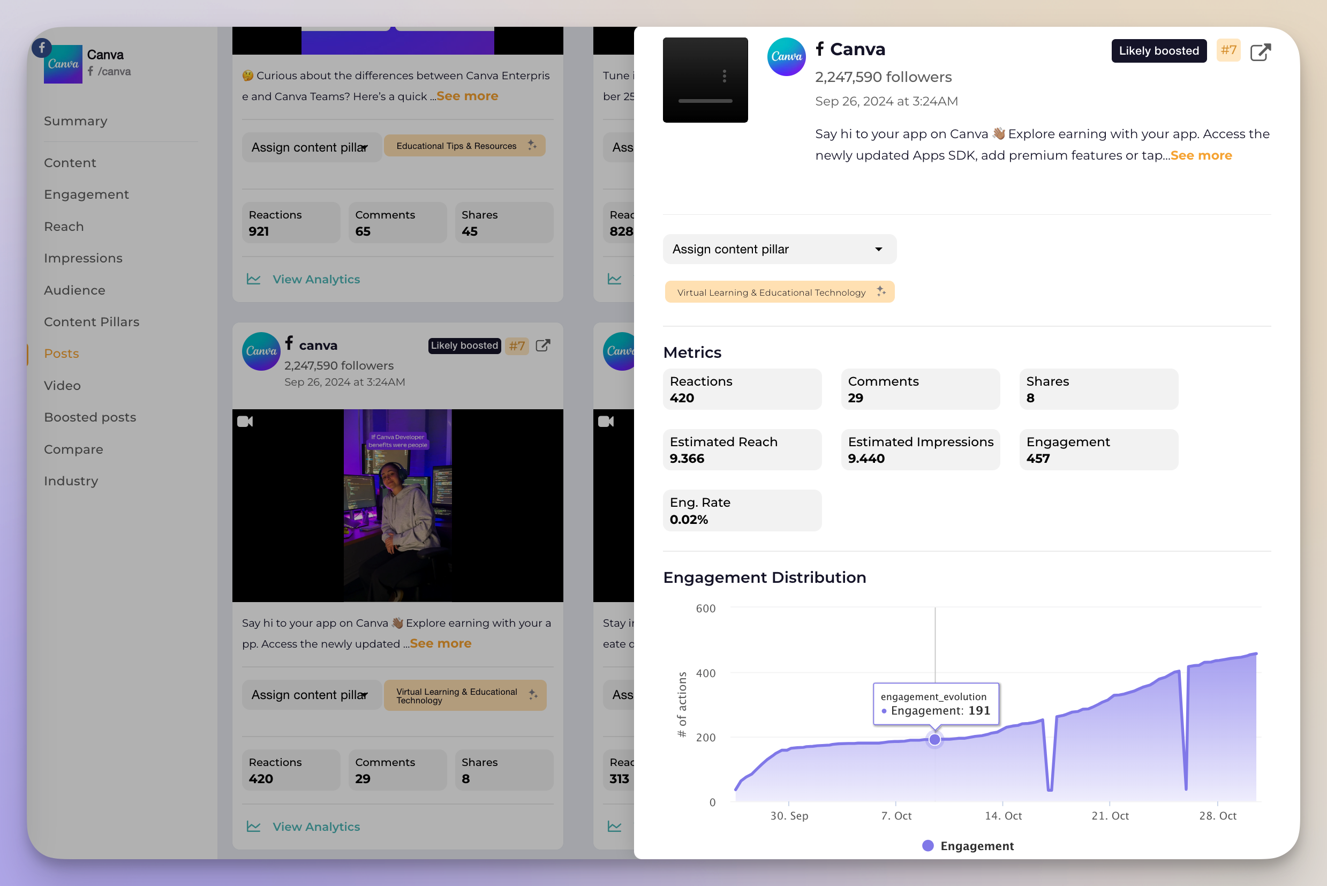Click See more in the detail panel post text

point(1201,155)
